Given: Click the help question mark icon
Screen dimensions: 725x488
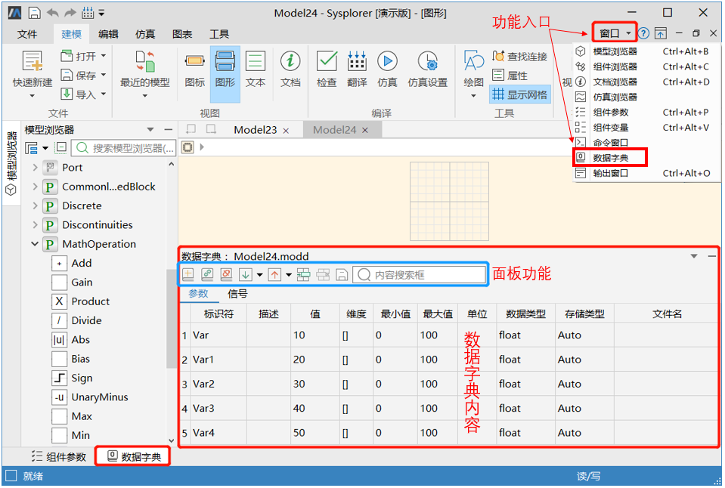Looking at the screenshot, I should coord(643,33).
